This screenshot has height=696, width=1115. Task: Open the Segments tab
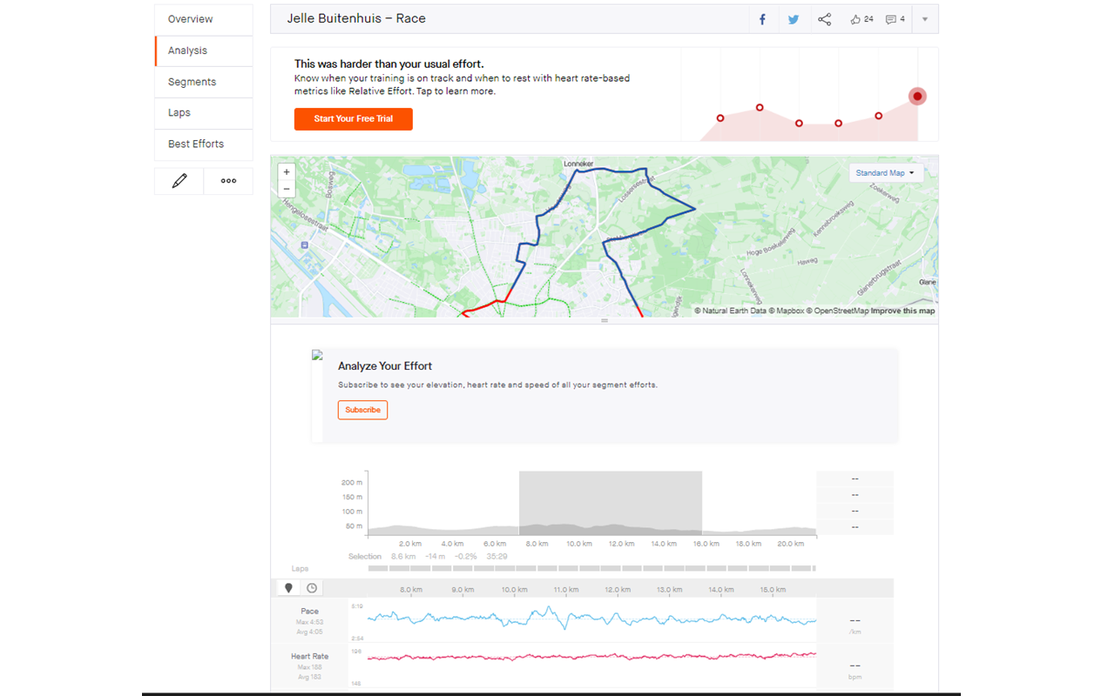(x=204, y=82)
